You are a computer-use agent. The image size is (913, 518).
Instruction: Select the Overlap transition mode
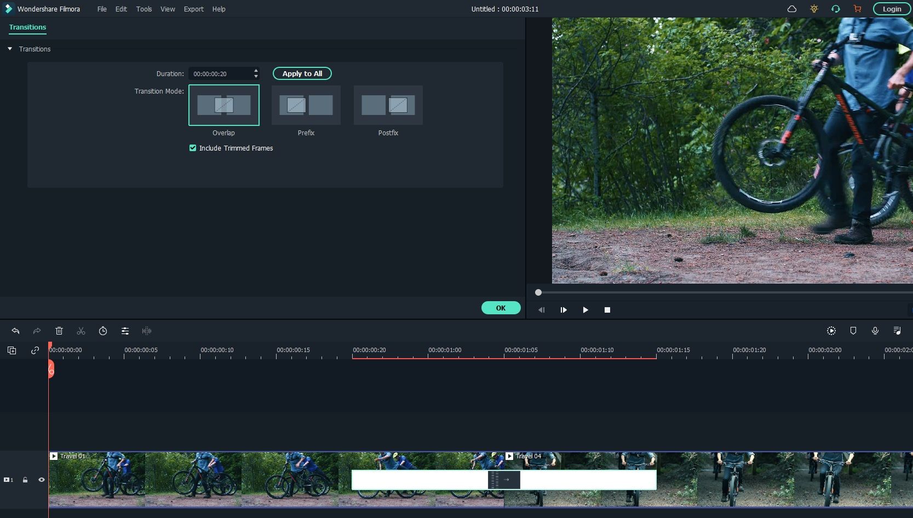point(224,105)
